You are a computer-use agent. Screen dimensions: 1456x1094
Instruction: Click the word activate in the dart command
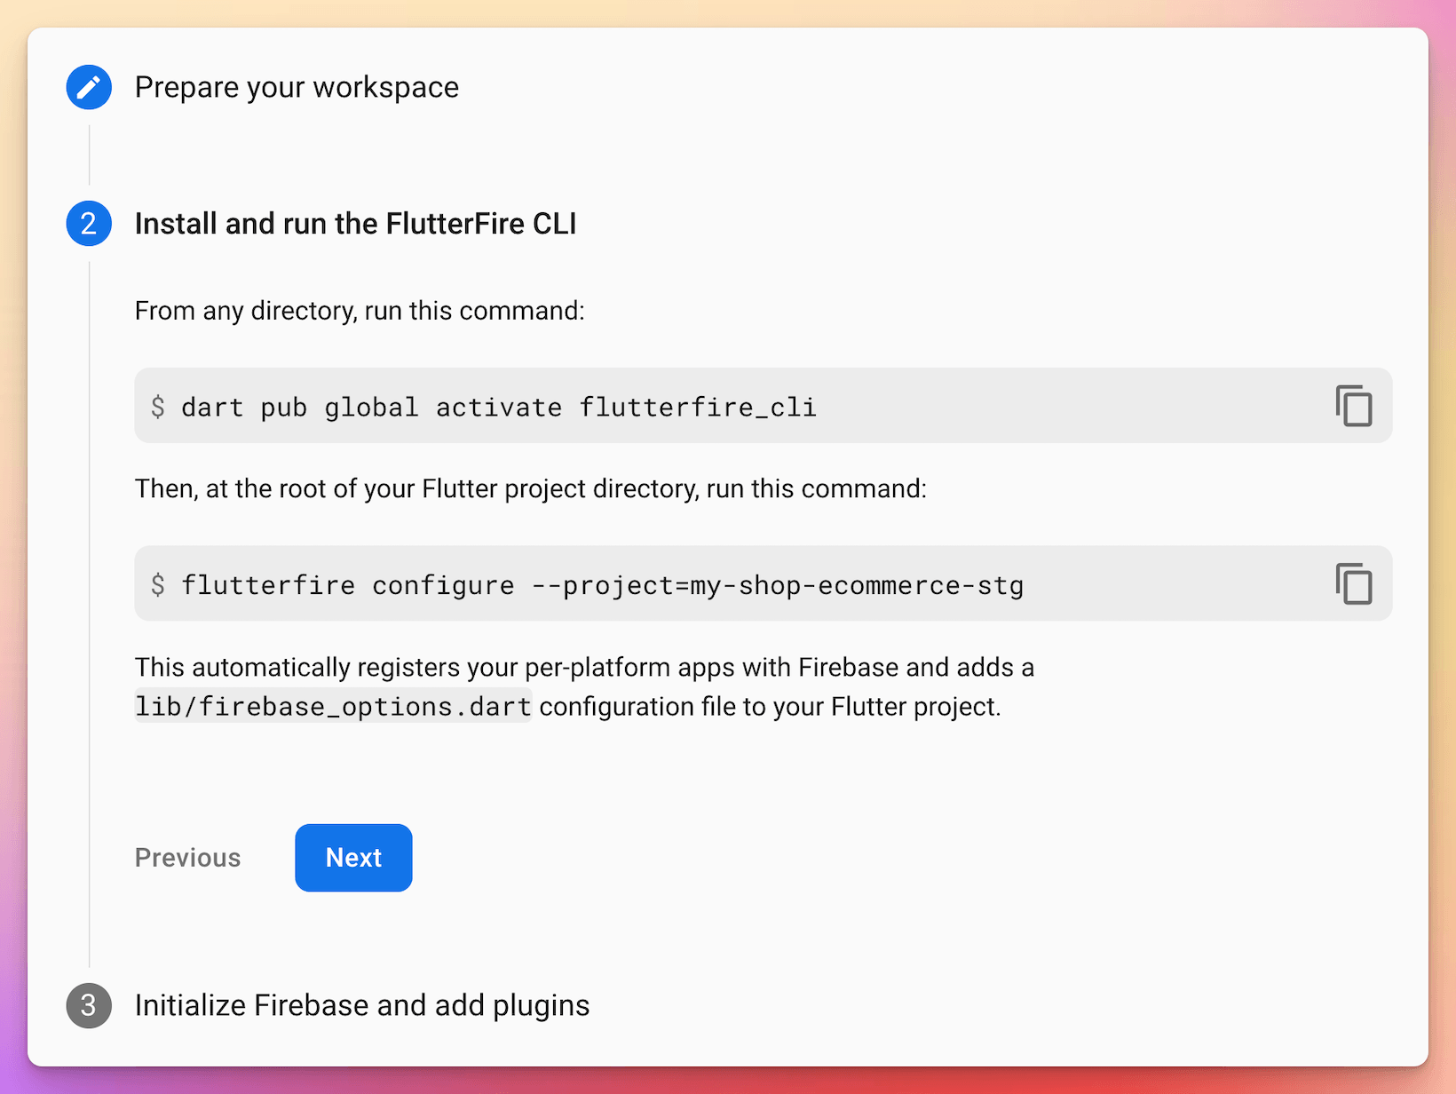click(x=499, y=407)
